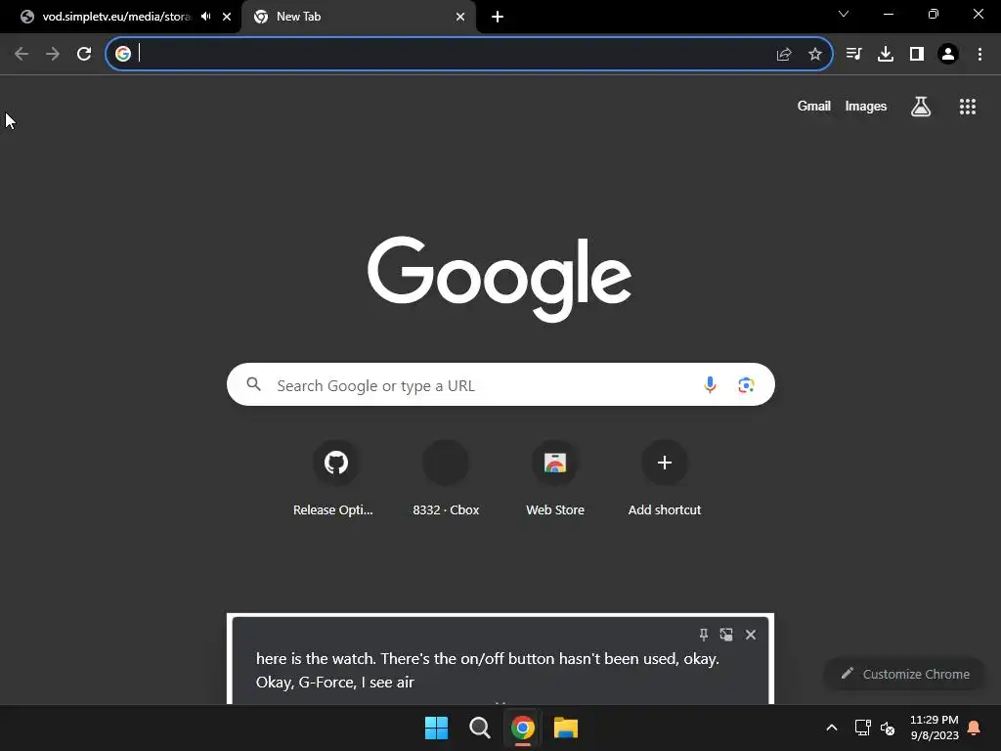Open the Images link
1001x751 pixels.
point(866,106)
